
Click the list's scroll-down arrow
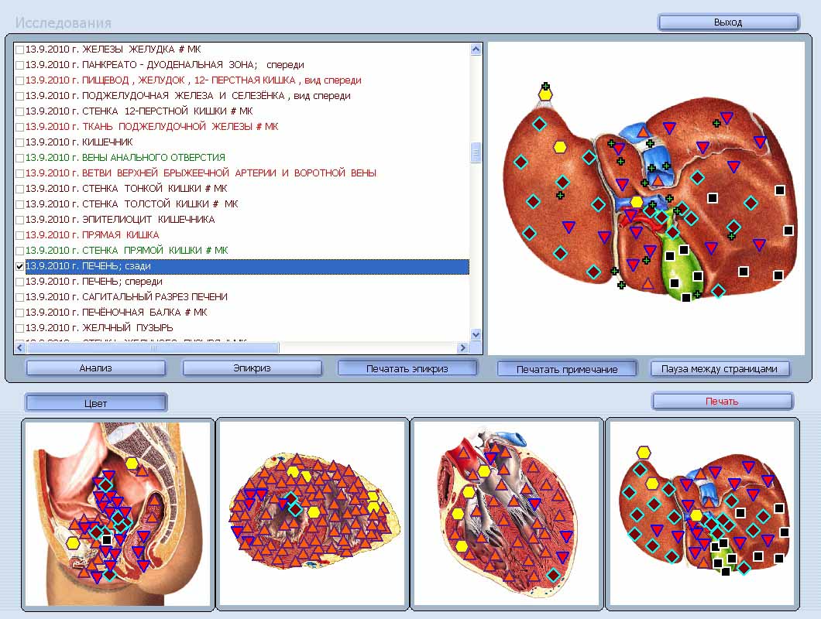[476, 335]
